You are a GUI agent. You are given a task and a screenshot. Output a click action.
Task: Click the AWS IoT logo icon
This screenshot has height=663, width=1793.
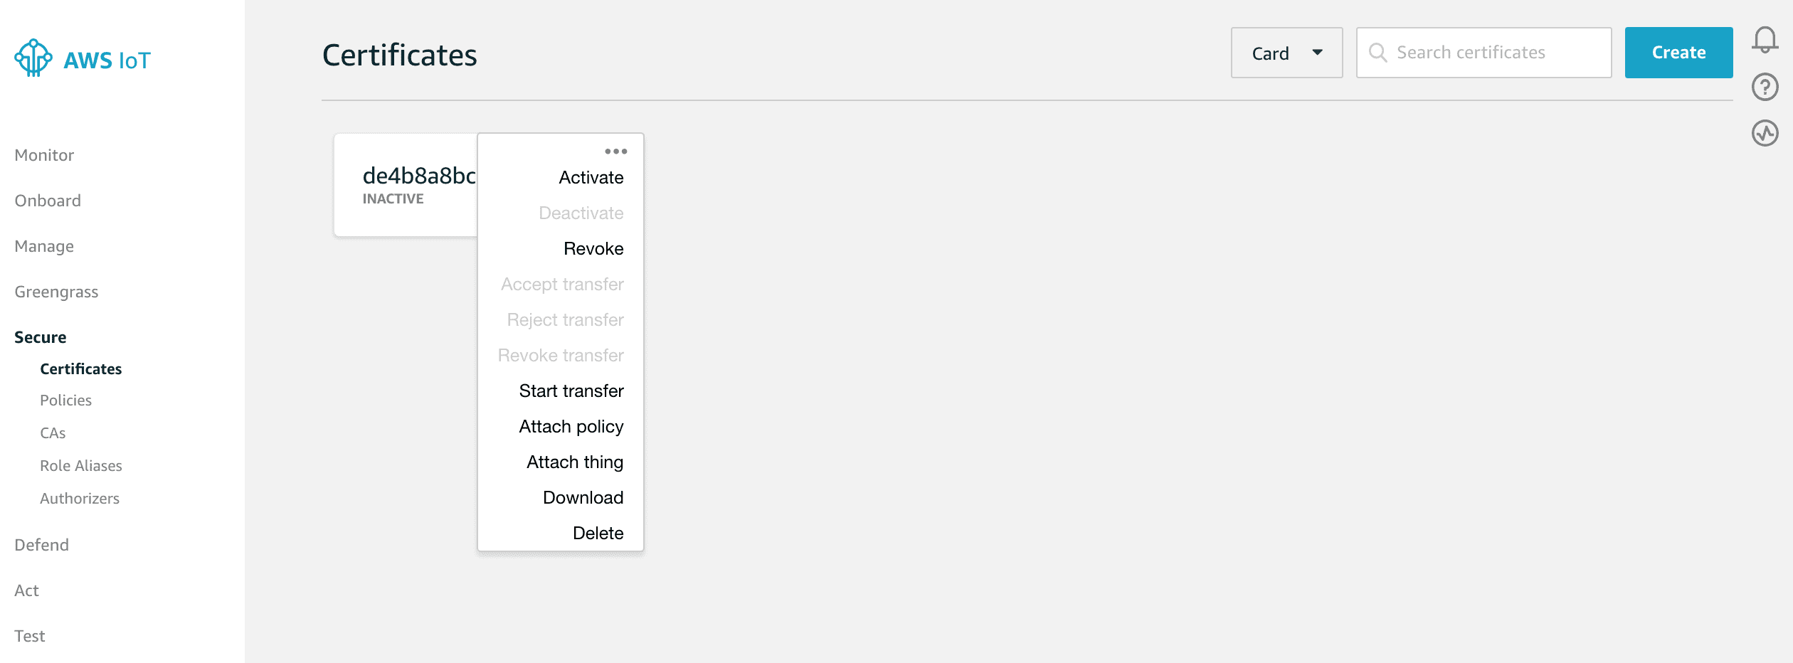coord(33,58)
